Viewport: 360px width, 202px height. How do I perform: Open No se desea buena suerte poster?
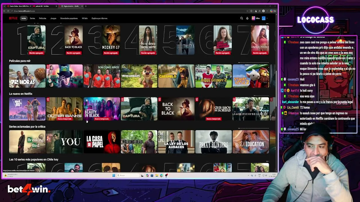point(148,40)
